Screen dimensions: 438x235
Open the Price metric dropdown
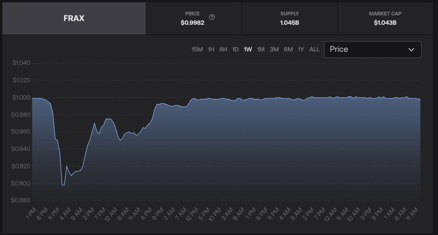tap(372, 50)
